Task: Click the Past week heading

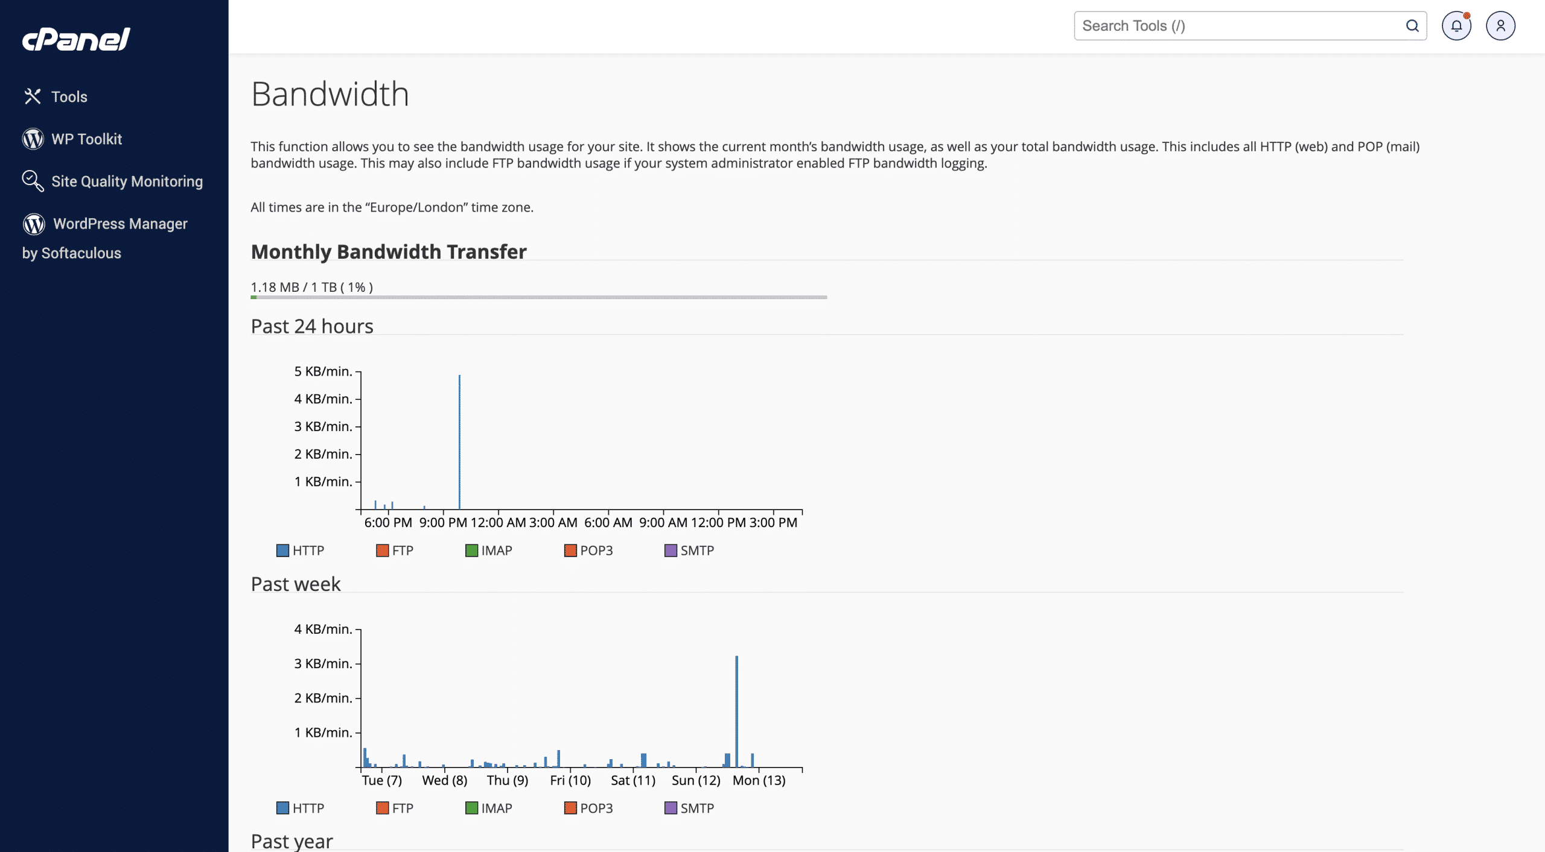Action: point(296,584)
